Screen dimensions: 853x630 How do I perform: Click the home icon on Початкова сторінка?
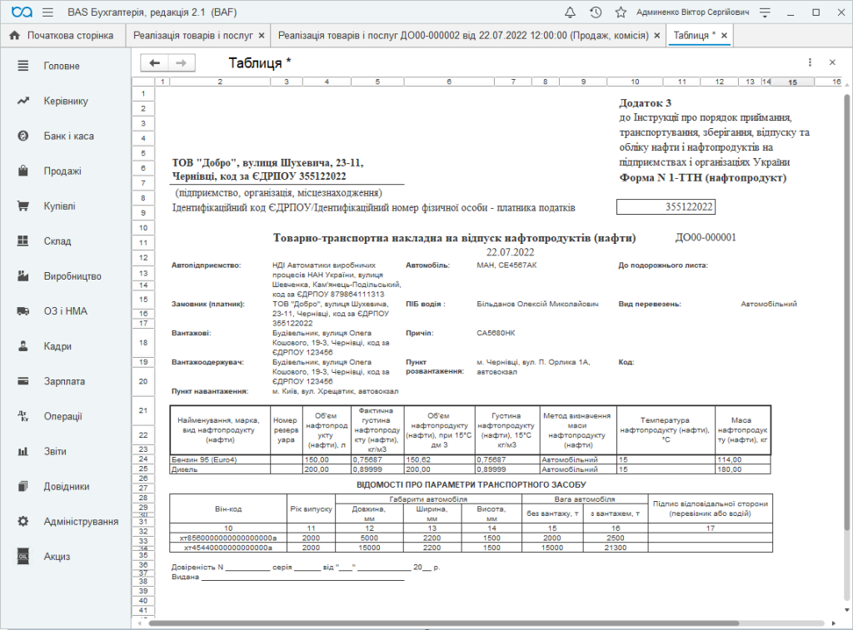click(x=15, y=35)
